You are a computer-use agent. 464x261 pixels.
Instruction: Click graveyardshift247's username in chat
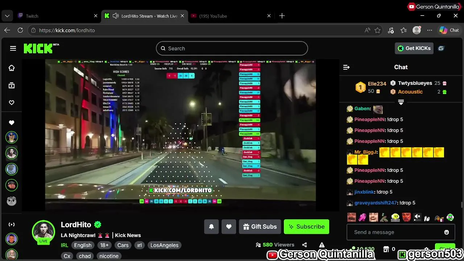pyautogui.click(x=376, y=203)
